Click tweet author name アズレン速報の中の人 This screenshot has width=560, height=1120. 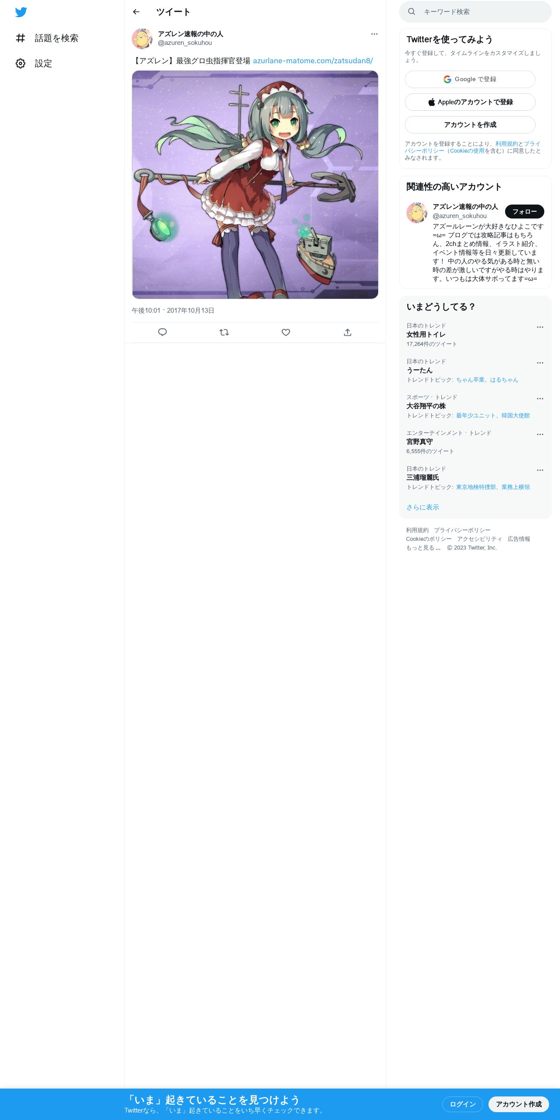[x=191, y=34]
